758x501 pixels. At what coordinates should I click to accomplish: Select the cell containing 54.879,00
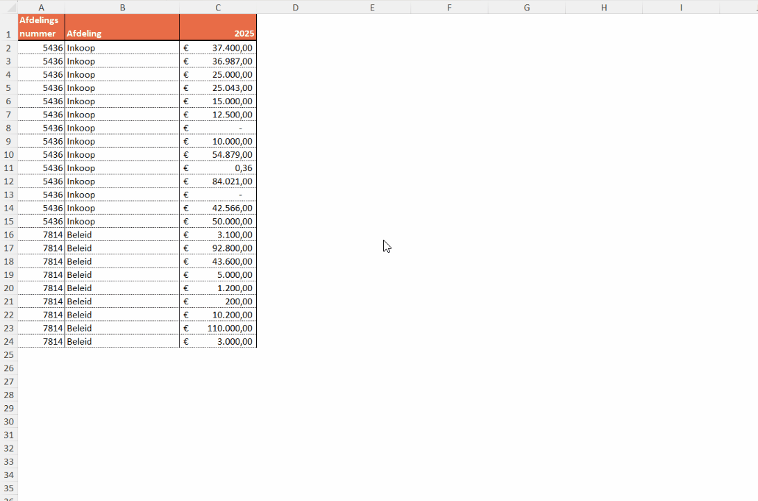click(218, 154)
